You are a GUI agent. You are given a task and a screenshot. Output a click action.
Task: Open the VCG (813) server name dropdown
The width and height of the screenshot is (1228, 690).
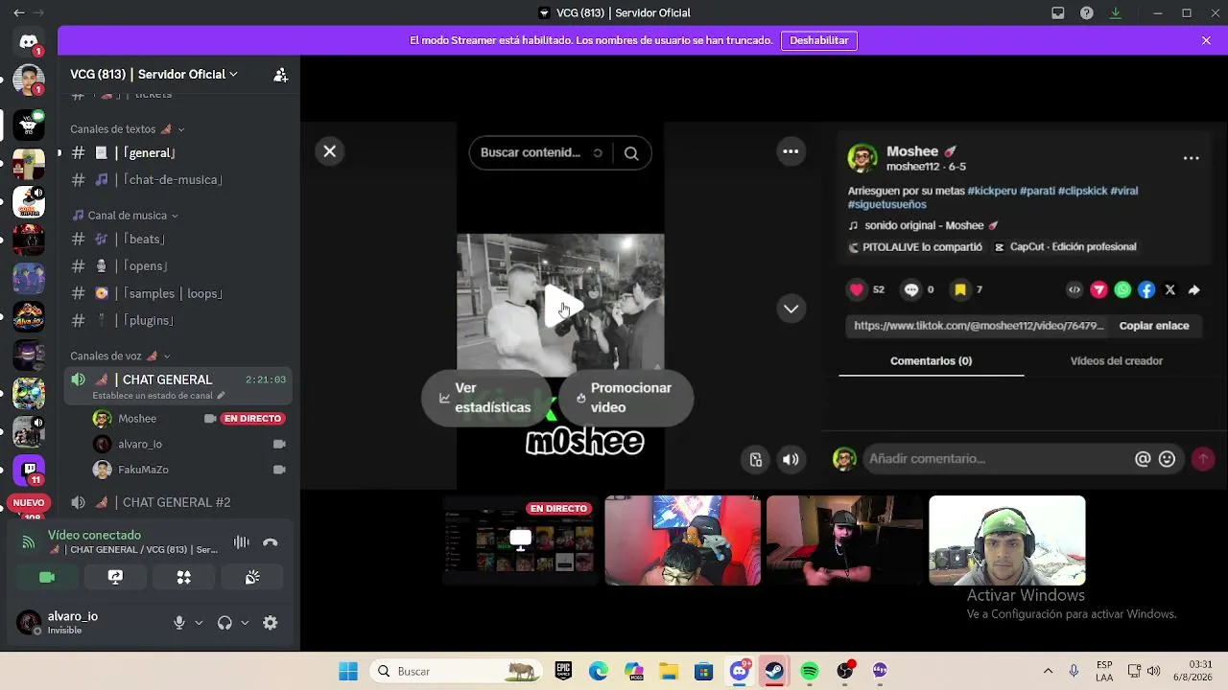(153, 74)
